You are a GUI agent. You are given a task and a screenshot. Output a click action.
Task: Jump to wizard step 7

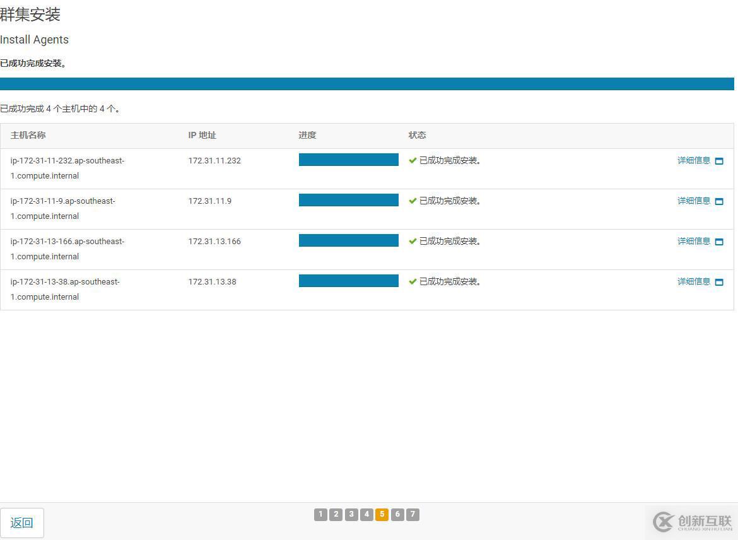tap(413, 514)
